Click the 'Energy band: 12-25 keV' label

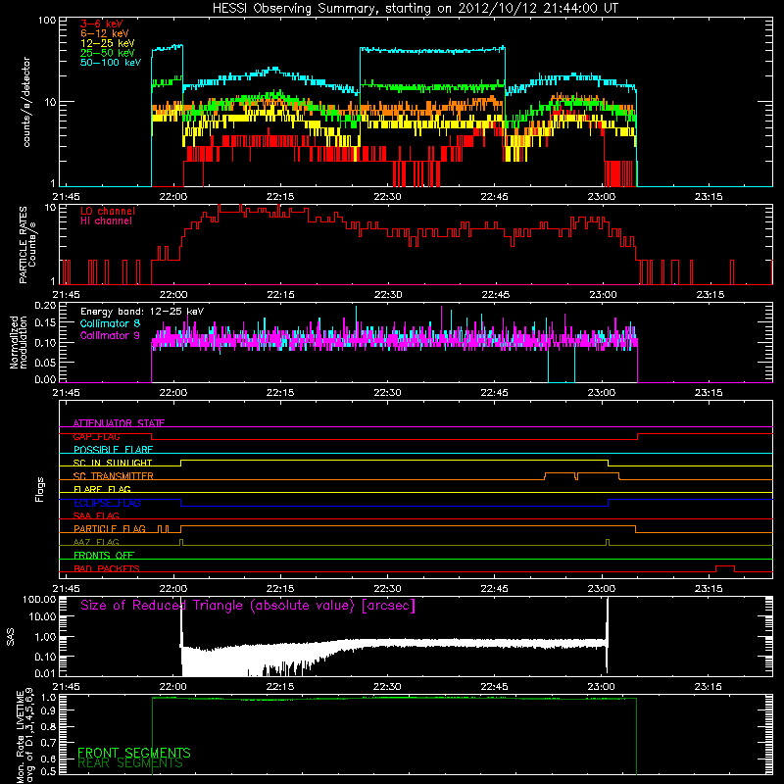click(142, 312)
